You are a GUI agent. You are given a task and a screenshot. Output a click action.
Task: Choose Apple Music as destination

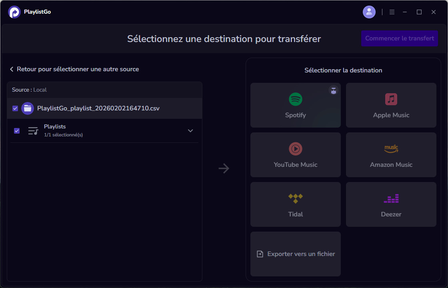(391, 105)
